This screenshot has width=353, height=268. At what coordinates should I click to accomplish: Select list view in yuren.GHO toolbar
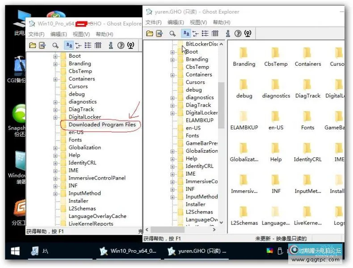pos(205,33)
